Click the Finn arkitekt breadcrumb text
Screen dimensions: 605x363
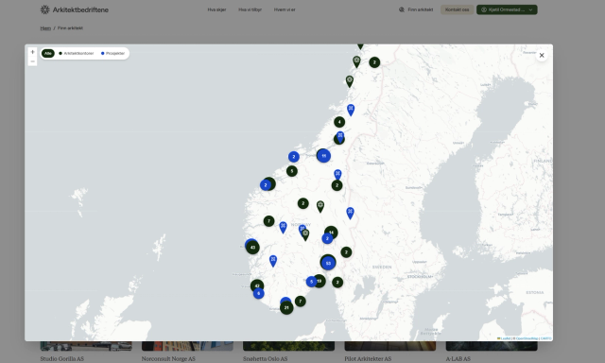click(x=70, y=28)
